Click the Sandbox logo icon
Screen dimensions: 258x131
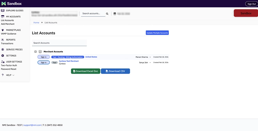4,3
